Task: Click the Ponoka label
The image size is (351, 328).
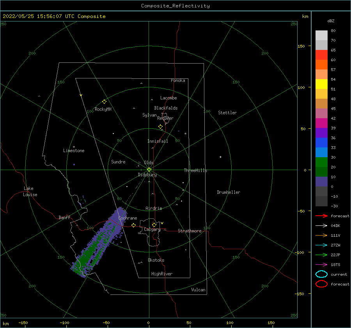Action: click(178, 80)
